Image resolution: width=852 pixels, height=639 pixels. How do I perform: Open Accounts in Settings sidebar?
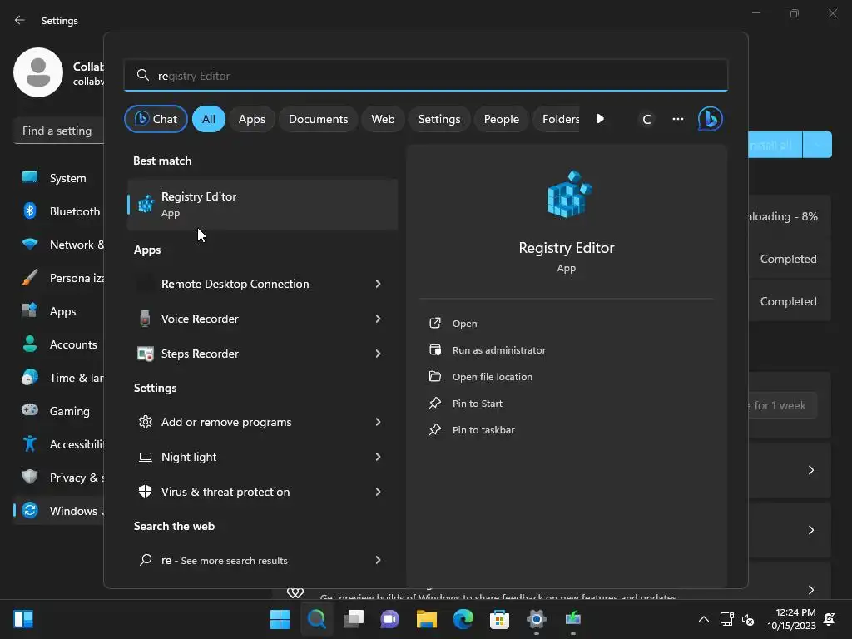[x=59, y=344]
